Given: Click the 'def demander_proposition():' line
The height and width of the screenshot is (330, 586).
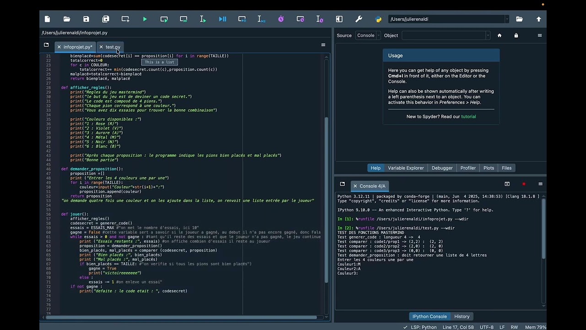Looking at the screenshot, I should tap(92, 169).
